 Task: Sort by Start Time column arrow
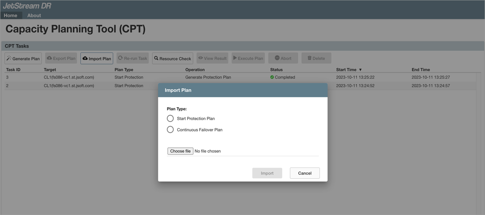360,70
